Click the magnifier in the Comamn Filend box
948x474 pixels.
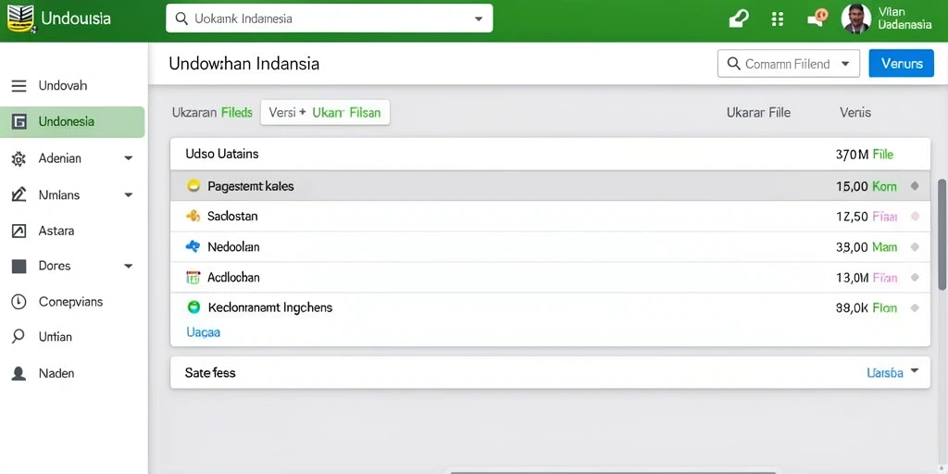[734, 64]
